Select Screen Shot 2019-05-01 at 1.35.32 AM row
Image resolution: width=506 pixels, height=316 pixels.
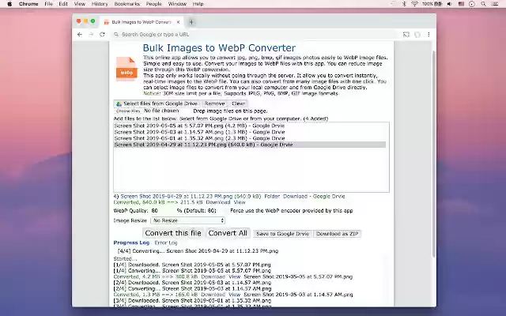[250, 138]
